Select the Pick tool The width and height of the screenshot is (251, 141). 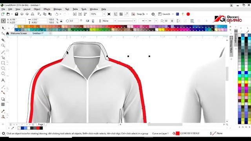coord(3,28)
